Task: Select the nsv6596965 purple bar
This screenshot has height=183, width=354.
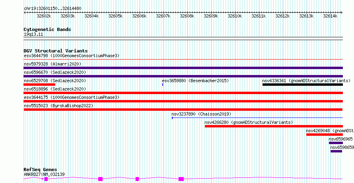Action: point(336,143)
